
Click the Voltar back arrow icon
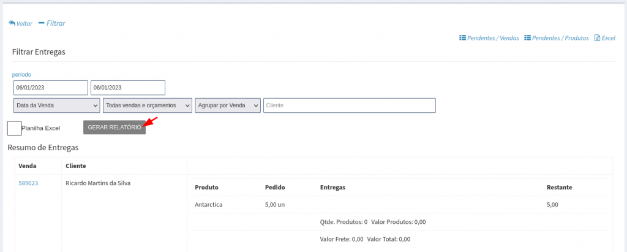(12, 23)
